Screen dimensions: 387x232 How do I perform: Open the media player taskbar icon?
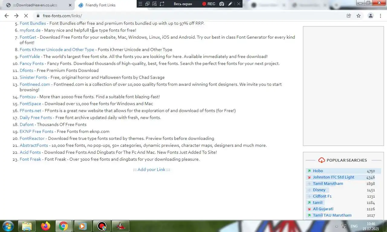click(x=83, y=226)
